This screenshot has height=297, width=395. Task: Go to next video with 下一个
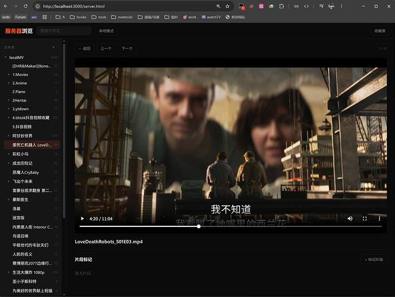[x=127, y=48]
